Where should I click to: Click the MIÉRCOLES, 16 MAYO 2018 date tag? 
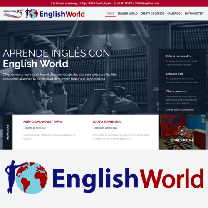(105, 128)
